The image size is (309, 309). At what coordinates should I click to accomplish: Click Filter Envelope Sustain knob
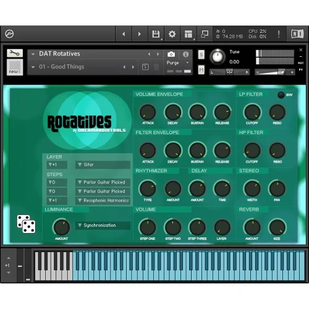197,151
